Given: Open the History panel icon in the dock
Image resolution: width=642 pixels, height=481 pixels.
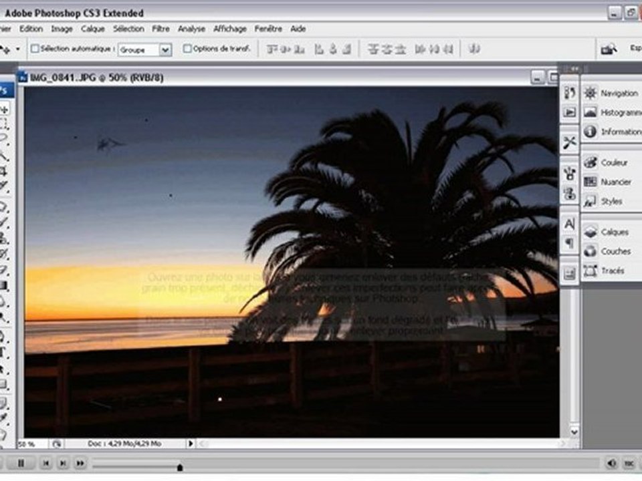Looking at the screenshot, I should 570,93.
